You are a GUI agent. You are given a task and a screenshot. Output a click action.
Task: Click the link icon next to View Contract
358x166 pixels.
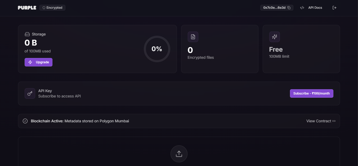pyautogui.click(x=334, y=121)
